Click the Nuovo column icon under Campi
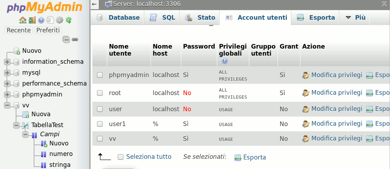Viewport: 390px width, 169px height. tap(44, 144)
